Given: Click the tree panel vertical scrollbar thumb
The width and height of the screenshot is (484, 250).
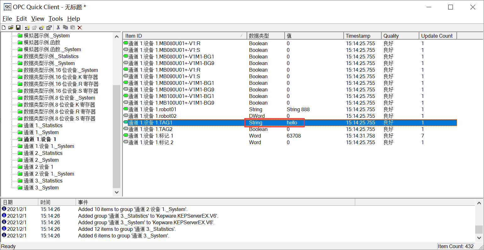Looking at the screenshot, I should coord(117,136).
